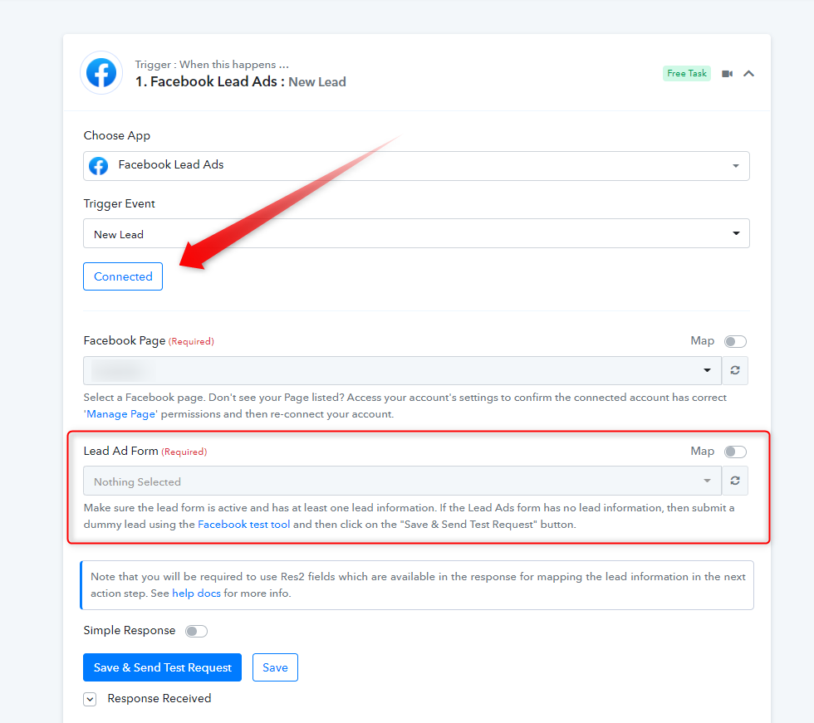Image resolution: width=814 pixels, height=723 pixels.
Task: Follow the 'Manage Page' link
Action: [x=121, y=414]
